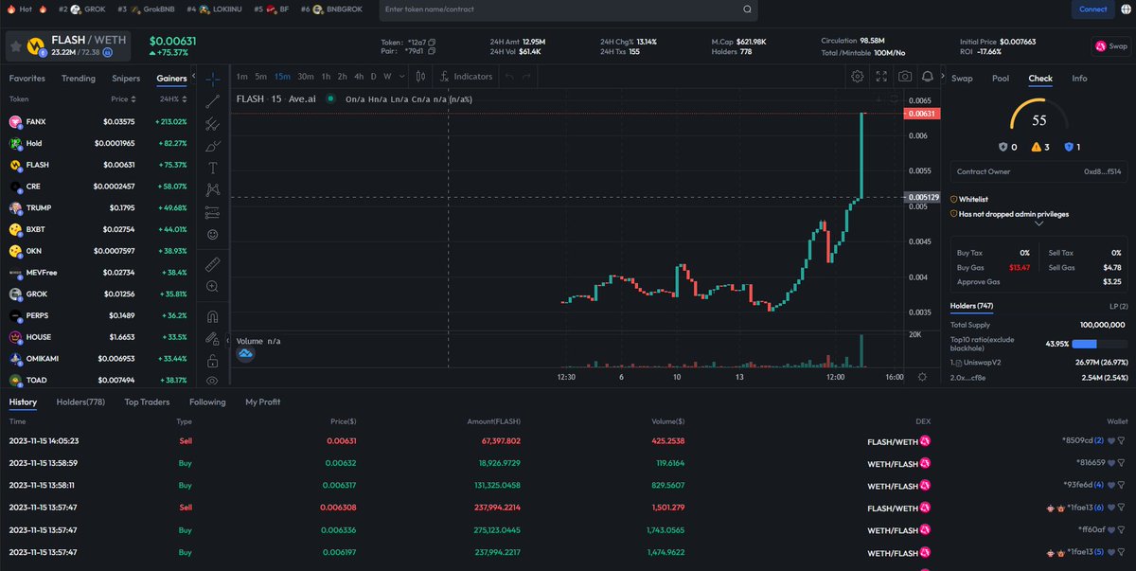Select the 1m timeframe
1136x571 pixels.
click(x=241, y=76)
